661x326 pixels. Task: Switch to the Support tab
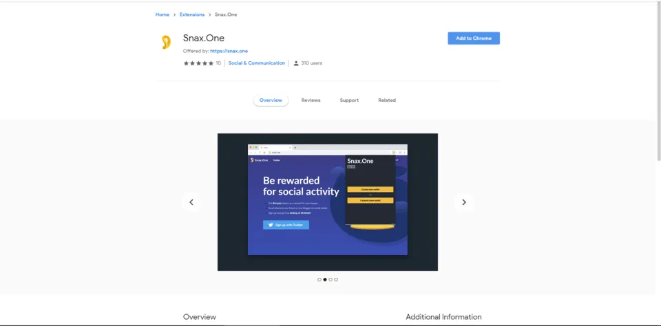(349, 100)
